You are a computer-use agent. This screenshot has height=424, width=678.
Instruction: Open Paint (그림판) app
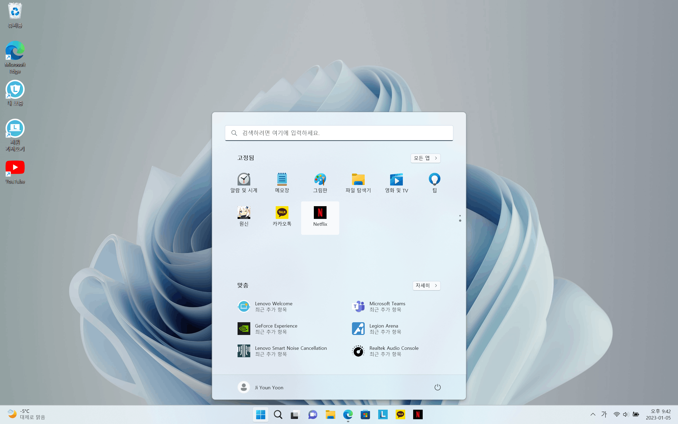pos(320,183)
